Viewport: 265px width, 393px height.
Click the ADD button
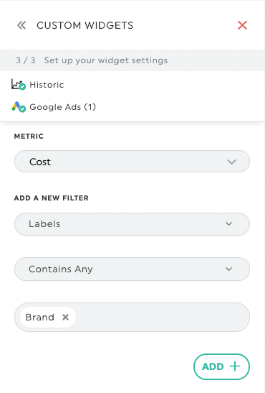pyautogui.click(x=221, y=366)
